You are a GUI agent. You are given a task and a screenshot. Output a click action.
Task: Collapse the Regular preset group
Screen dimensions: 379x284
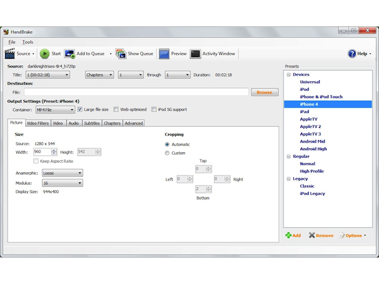tap(289, 157)
